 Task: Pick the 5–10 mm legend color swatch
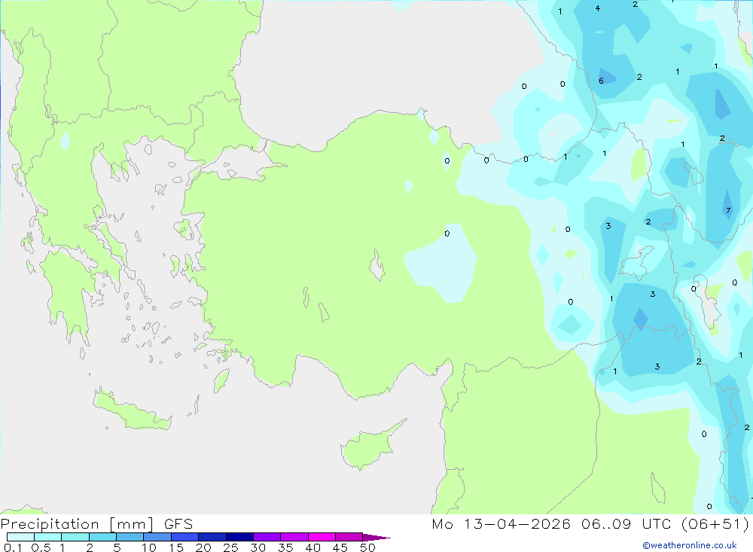click(130, 537)
